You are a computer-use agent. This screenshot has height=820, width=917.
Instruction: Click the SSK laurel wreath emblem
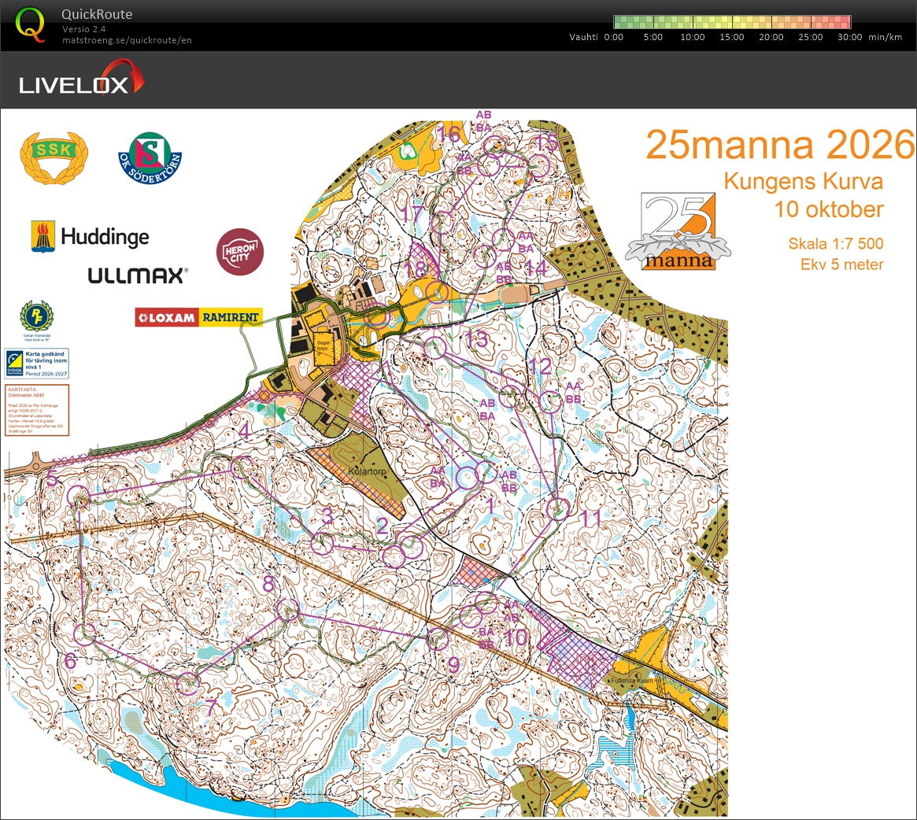click(x=54, y=157)
